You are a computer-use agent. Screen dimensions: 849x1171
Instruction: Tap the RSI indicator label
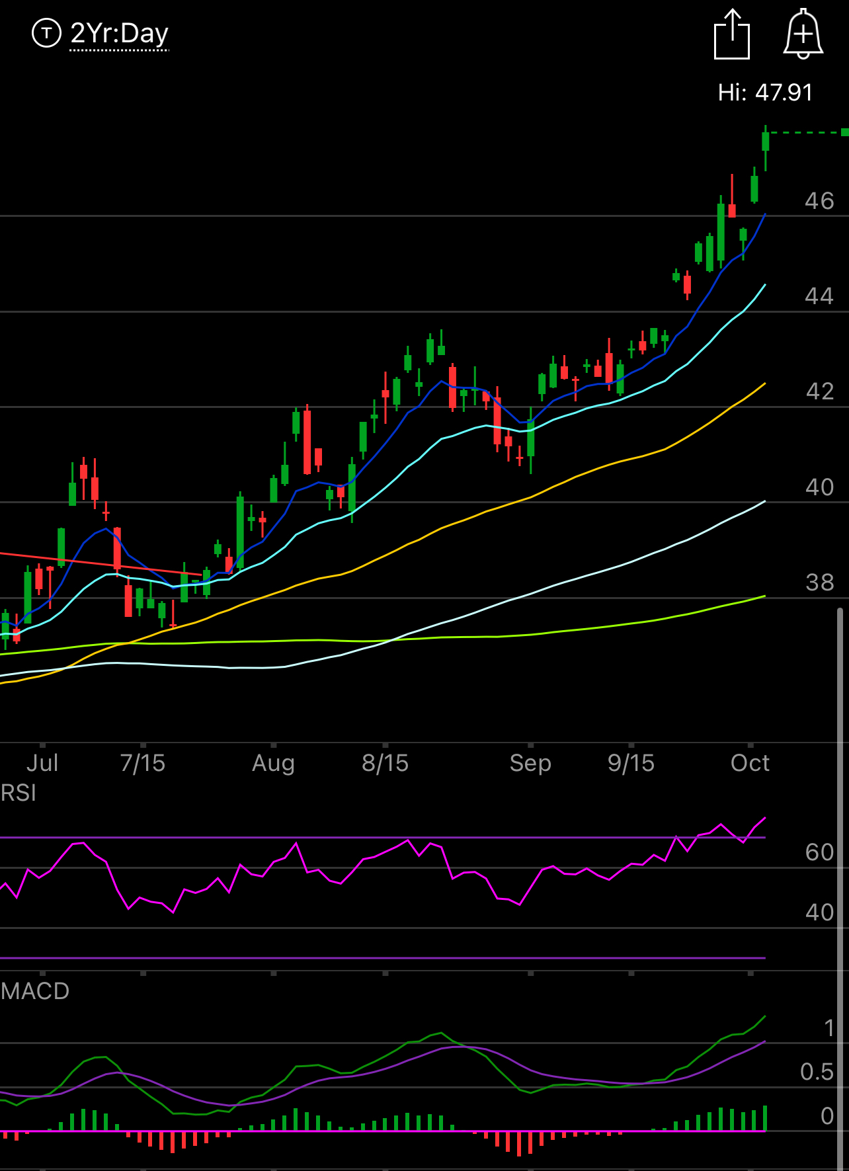(x=19, y=793)
